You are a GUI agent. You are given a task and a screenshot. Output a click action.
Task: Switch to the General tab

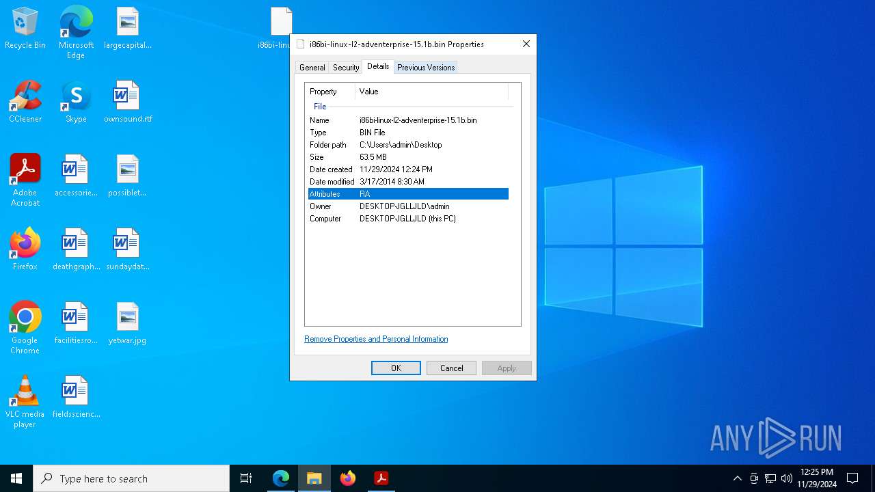click(312, 68)
